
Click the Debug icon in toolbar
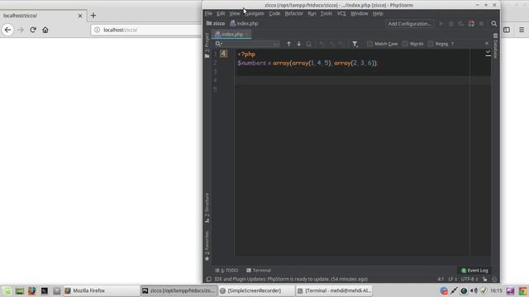coord(451,24)
